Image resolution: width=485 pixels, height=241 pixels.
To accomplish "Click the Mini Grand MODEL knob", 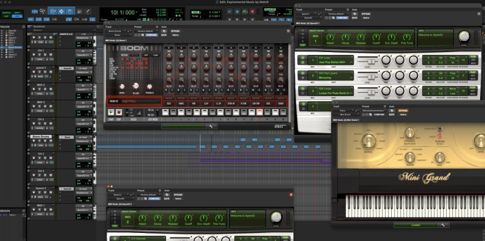I will tap(369, 141).
